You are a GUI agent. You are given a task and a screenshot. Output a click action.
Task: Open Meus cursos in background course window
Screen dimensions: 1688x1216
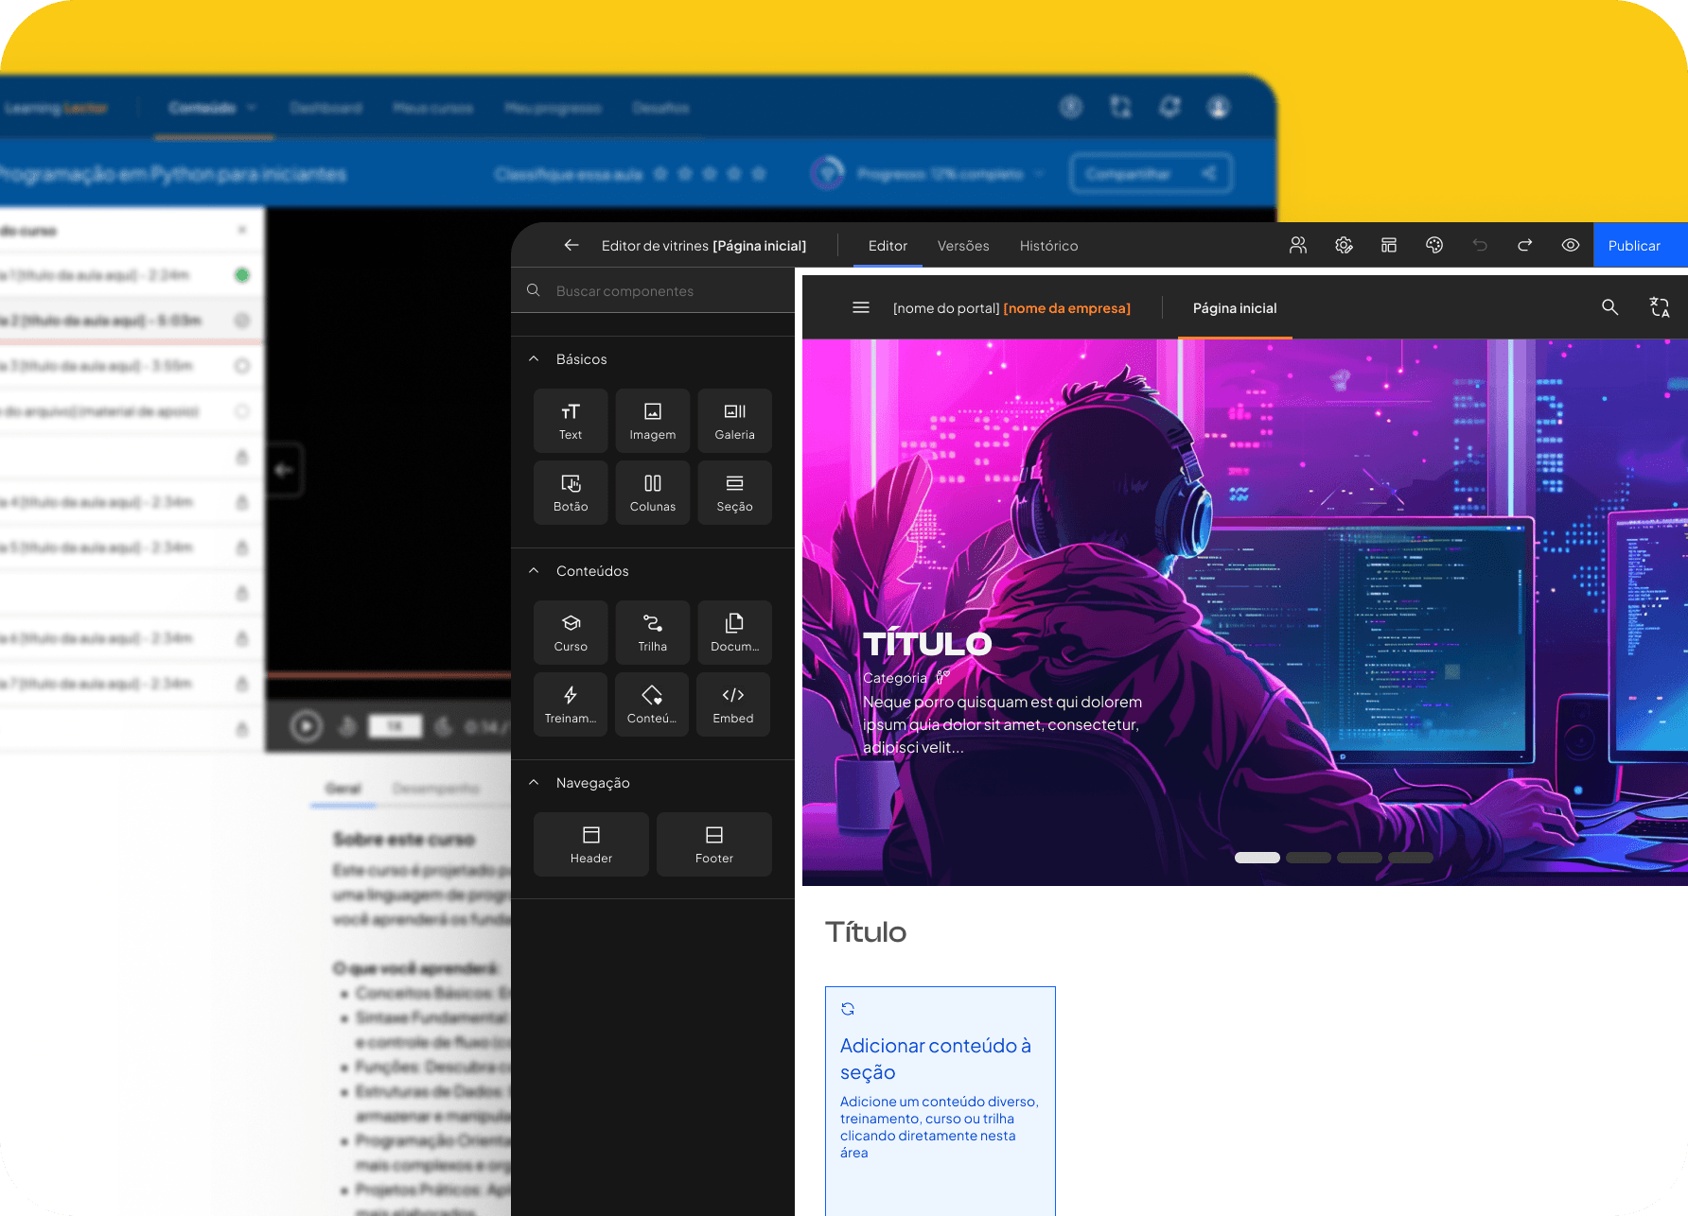(x=433, y=108)
